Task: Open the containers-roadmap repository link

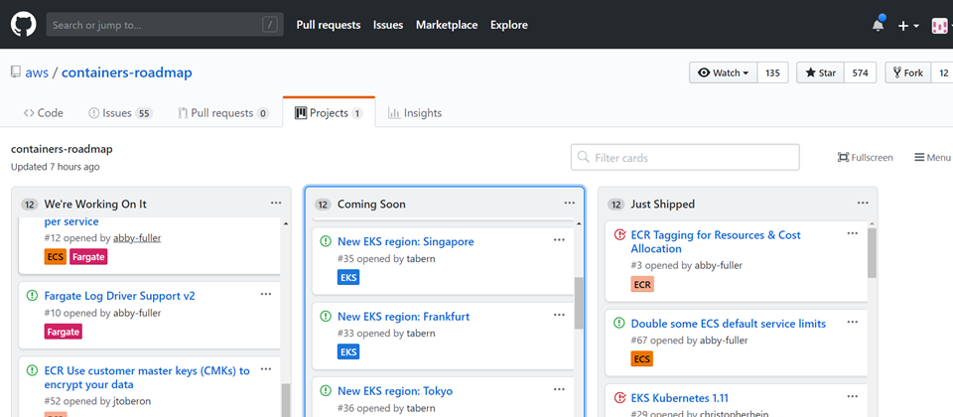Action: [x=126, y=72]
